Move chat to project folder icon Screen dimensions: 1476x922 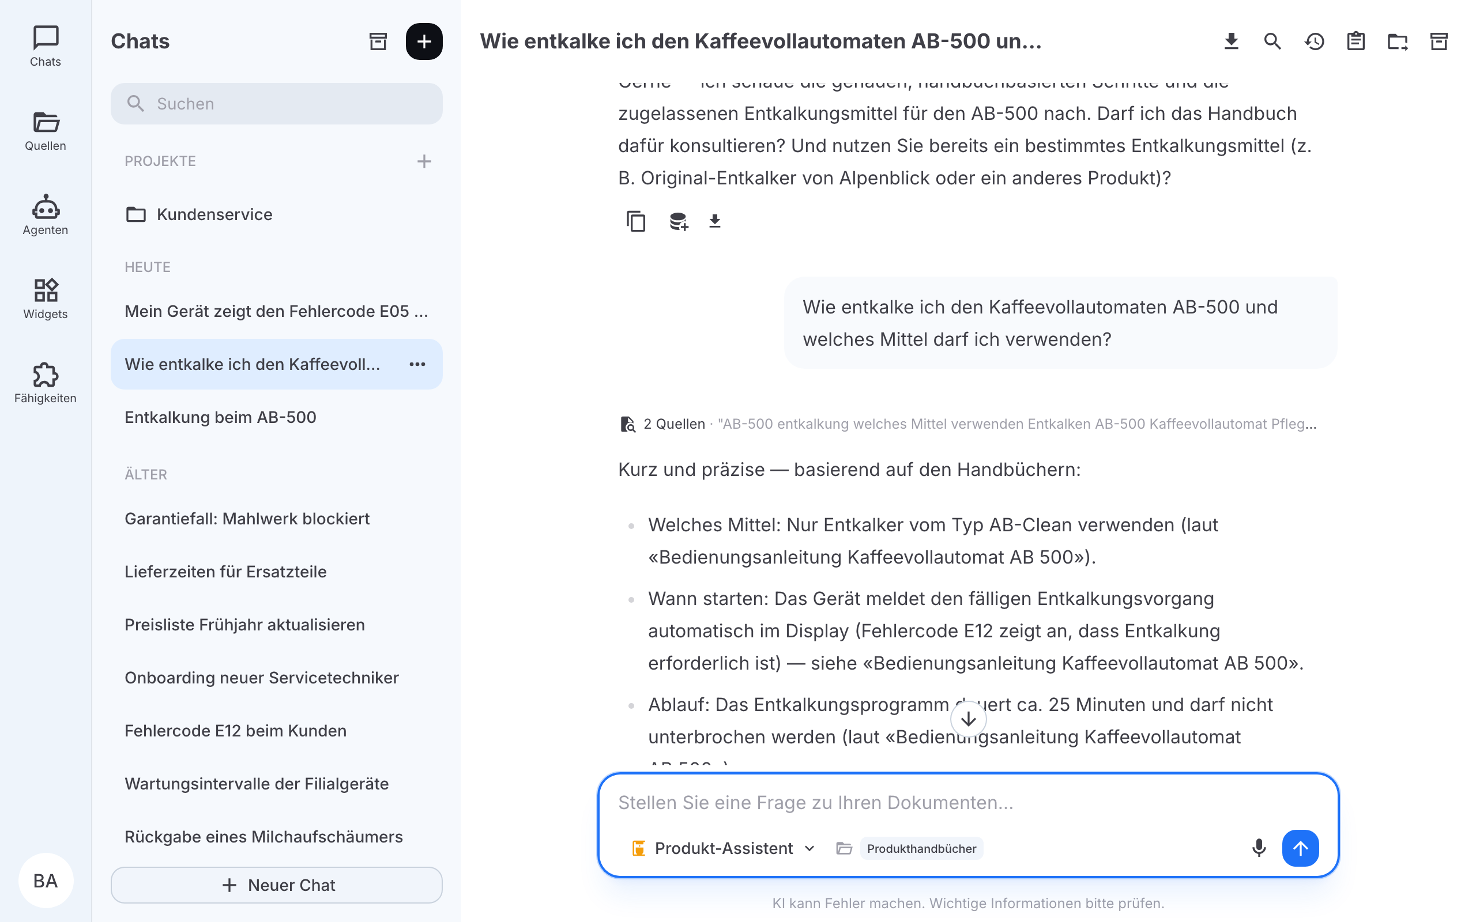(1398, 41)
